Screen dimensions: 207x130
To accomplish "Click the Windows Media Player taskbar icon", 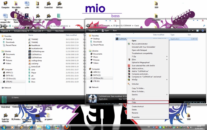I will pos(12,127).
